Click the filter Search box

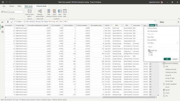[x=163, y=47]
